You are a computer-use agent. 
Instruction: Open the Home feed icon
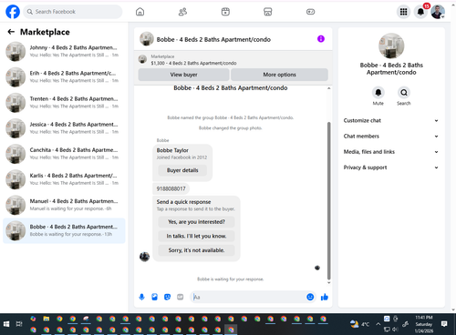click(x=140, y=12)
